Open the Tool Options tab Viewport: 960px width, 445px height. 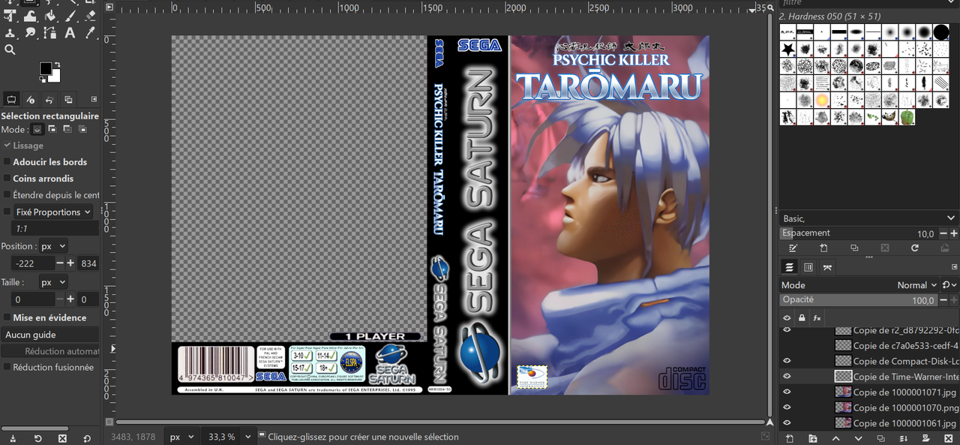click(12, 99)
